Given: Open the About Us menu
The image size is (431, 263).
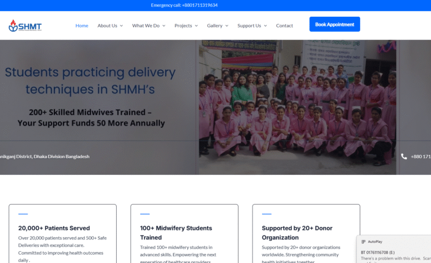Looking at the screenshot, I should click(107, 26).
